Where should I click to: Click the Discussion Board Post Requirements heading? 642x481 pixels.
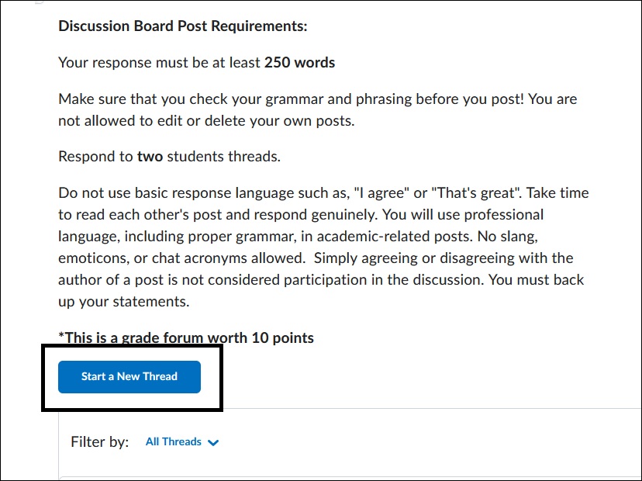[181, 26]
